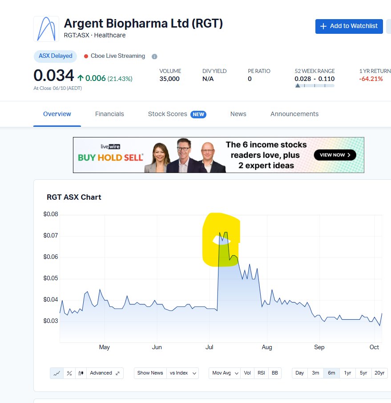Click Add to Watchlist button
This screenshot has height=403, width=391.
point(349,26)
